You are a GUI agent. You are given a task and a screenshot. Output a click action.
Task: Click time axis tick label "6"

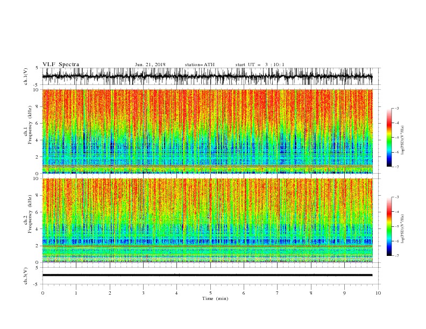coord(244,293)
